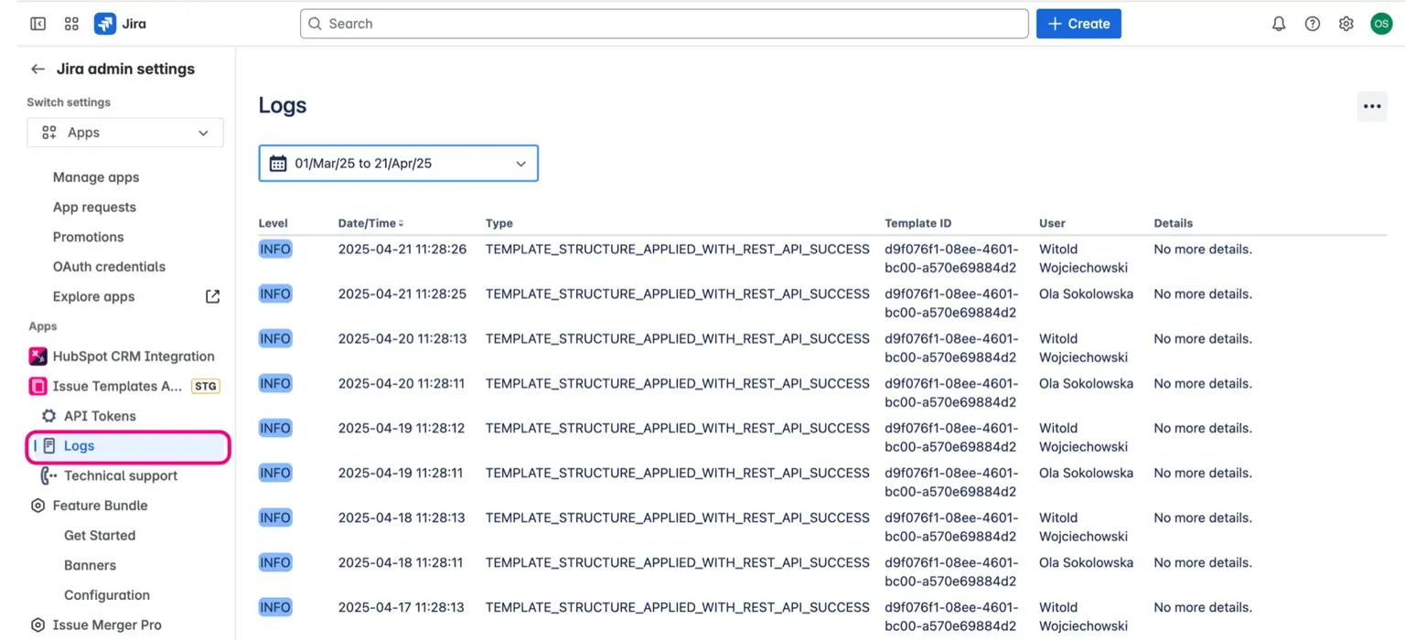Open notifications via the bell icon
This screenshot has width=1405, height=640.
1279,23
